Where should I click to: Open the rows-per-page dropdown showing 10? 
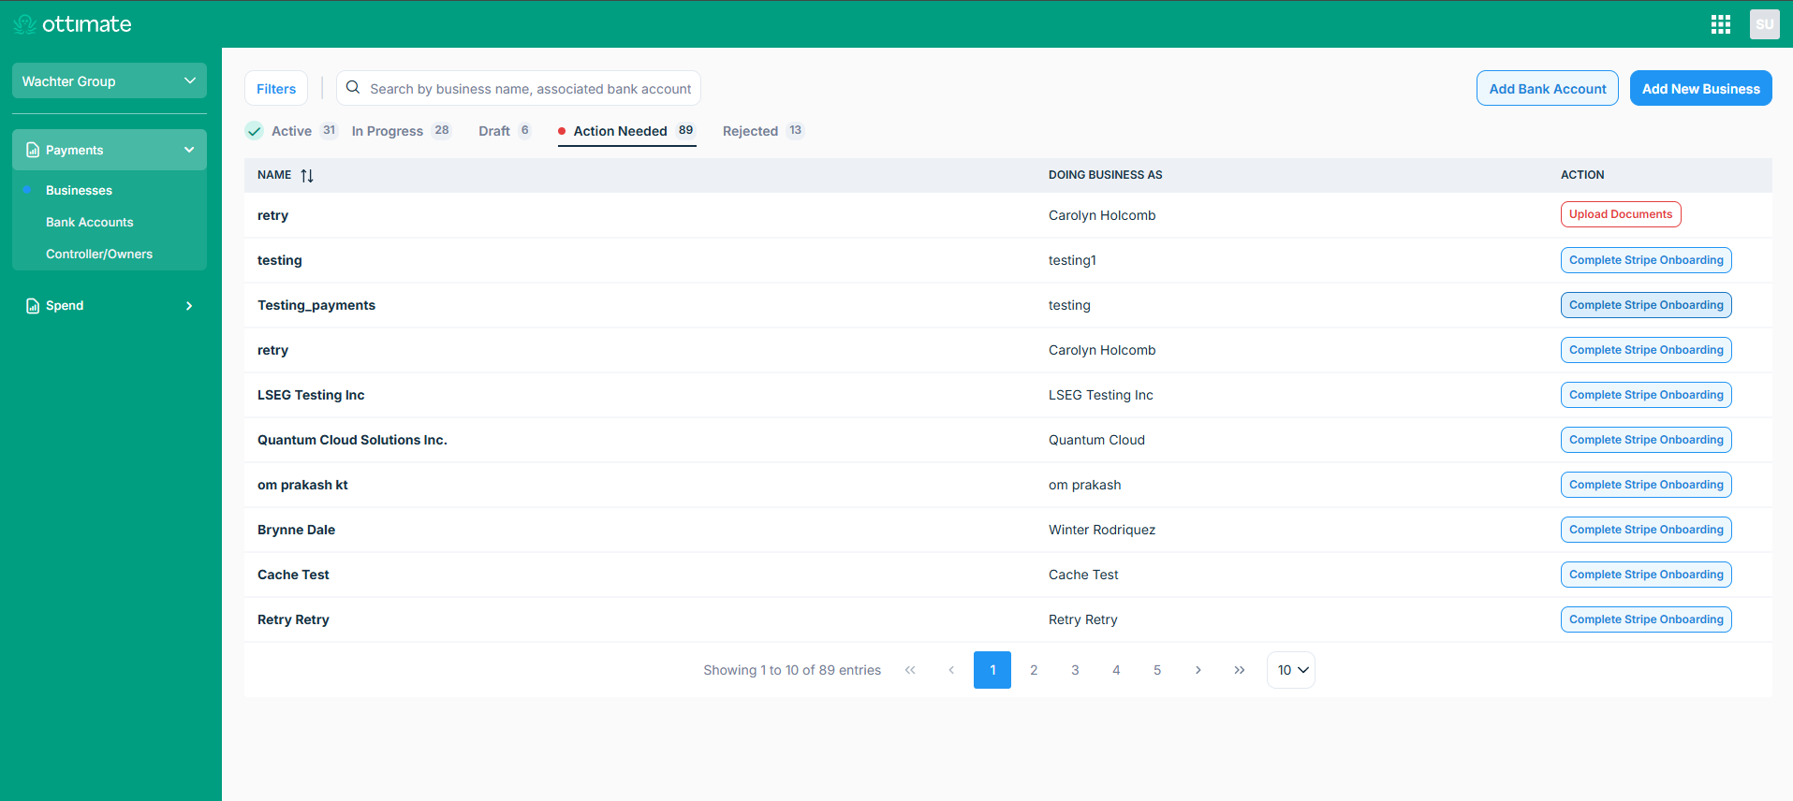(x=1291, y=670)
